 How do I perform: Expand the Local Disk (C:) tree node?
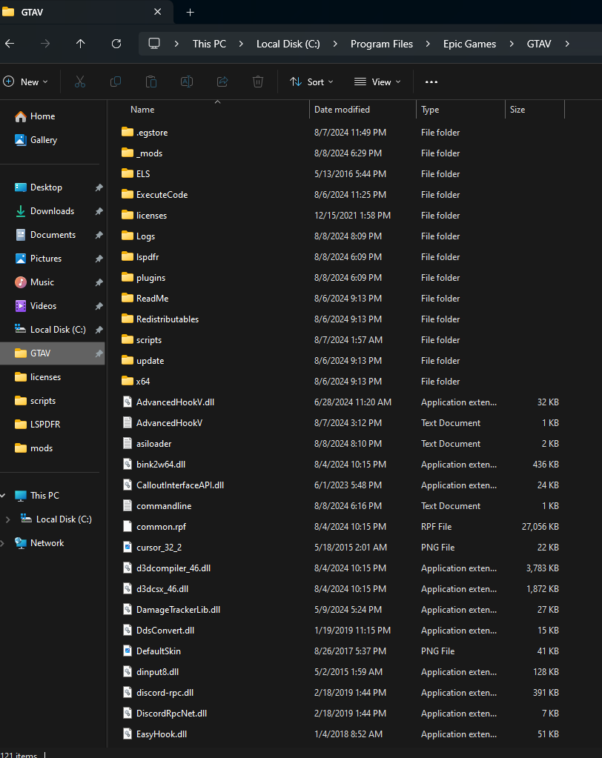tap(7, 519)
